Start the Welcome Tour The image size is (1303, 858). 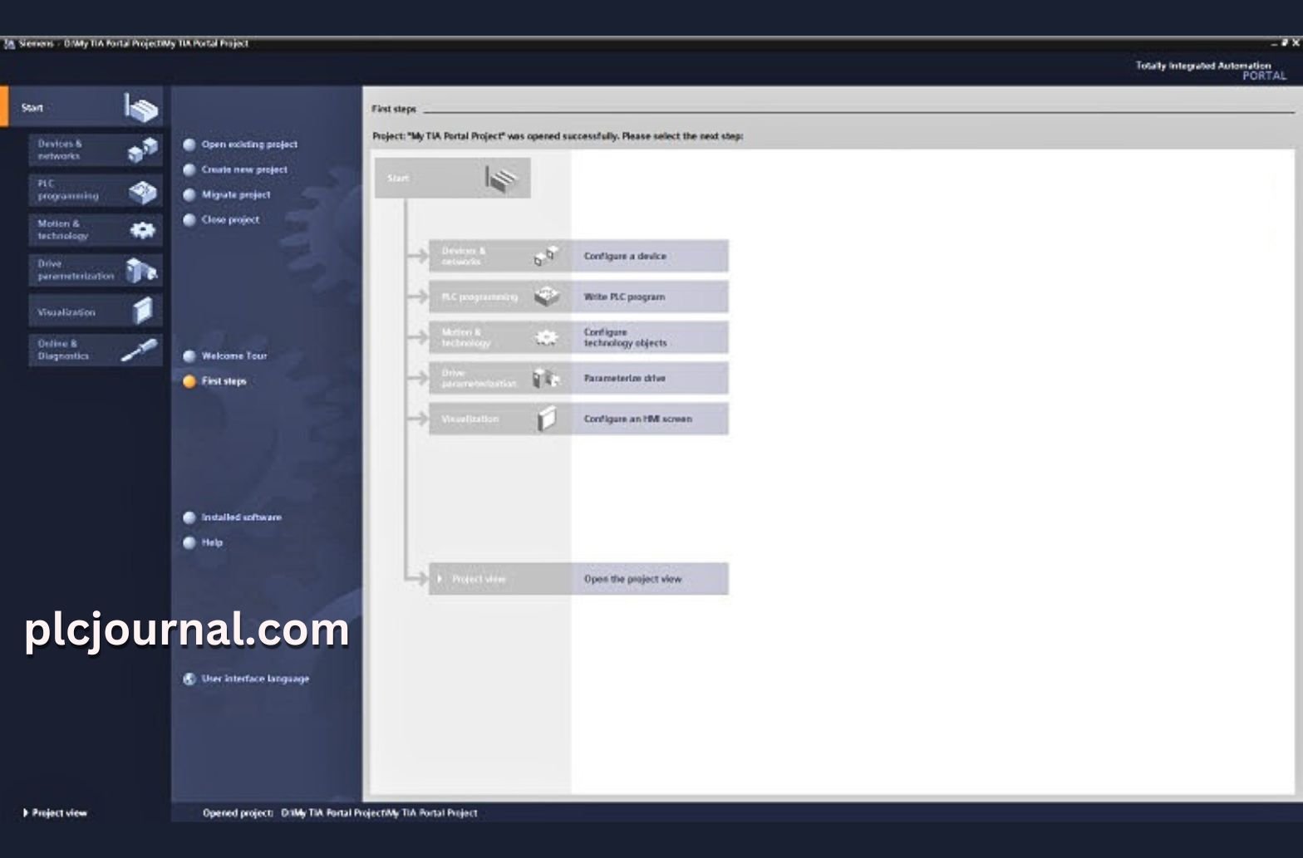pos(234,355)
